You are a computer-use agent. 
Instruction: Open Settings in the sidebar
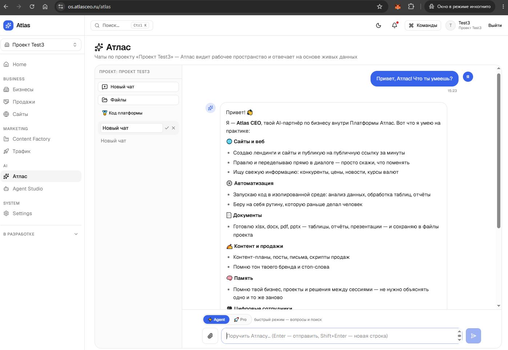point(41,213)
